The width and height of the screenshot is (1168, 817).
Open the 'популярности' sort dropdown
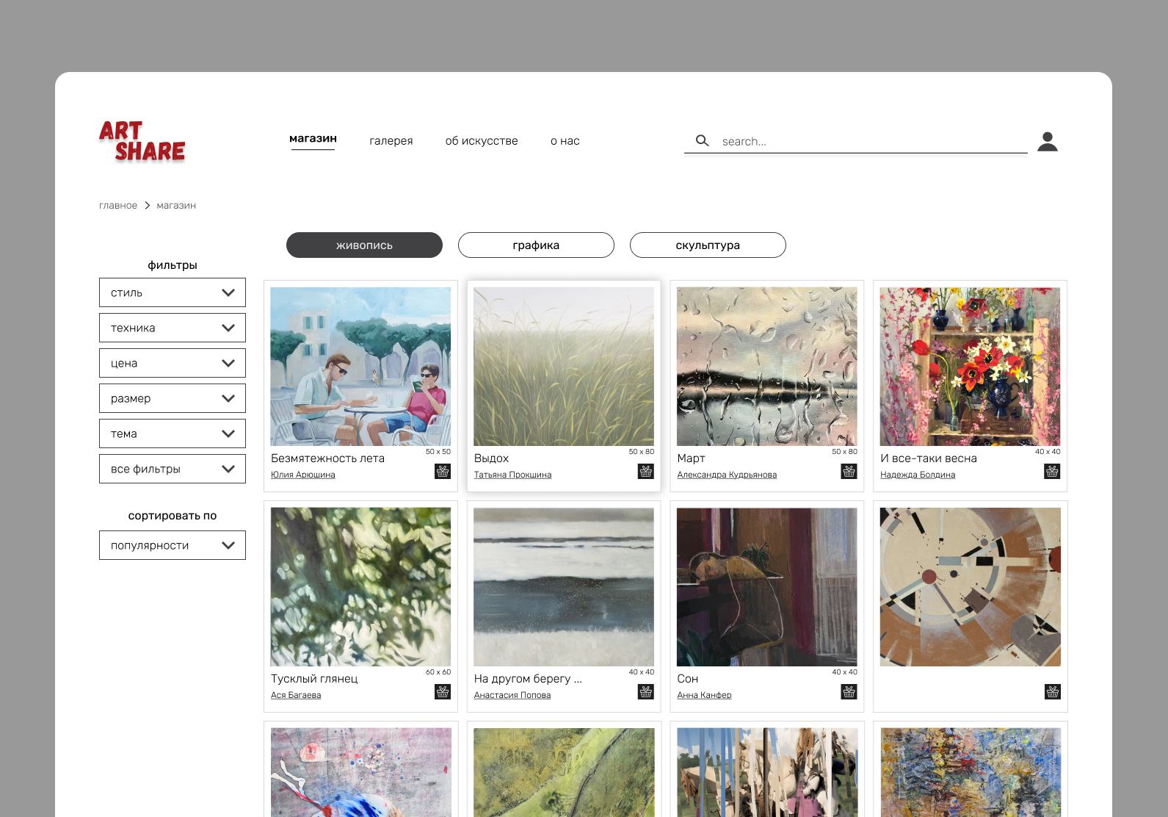tap(173, 545)
